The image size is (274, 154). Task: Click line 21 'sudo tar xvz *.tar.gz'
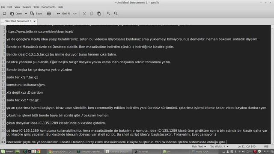click(x=23, y=100)
